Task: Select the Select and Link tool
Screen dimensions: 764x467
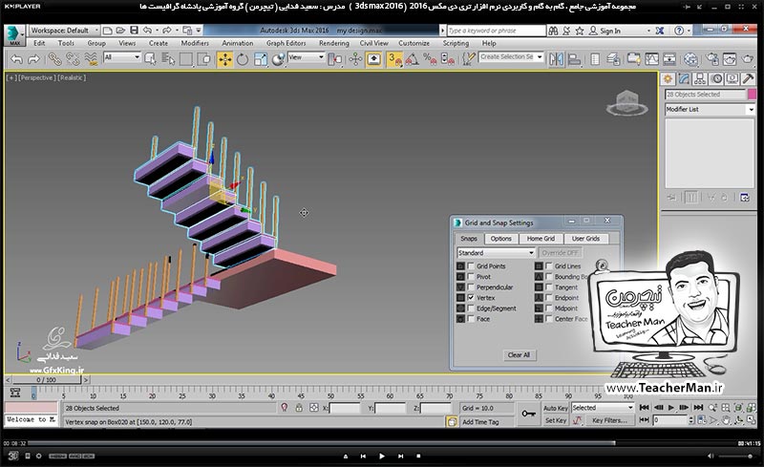Action: coord(54,59)
